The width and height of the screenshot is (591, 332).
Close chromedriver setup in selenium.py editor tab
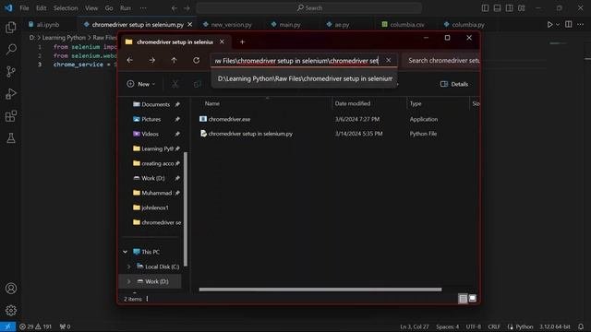[x=189, y=25]
